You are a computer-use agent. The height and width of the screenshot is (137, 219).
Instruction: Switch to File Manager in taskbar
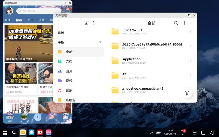pos(23,133)
